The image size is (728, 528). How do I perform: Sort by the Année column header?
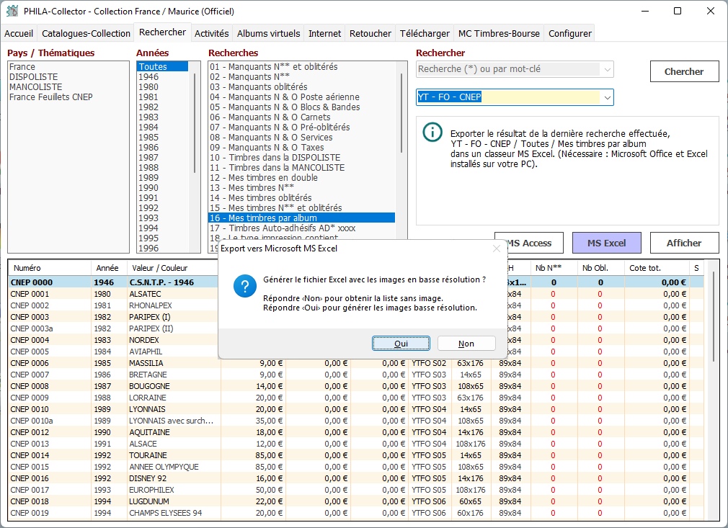tap(107, 268)
